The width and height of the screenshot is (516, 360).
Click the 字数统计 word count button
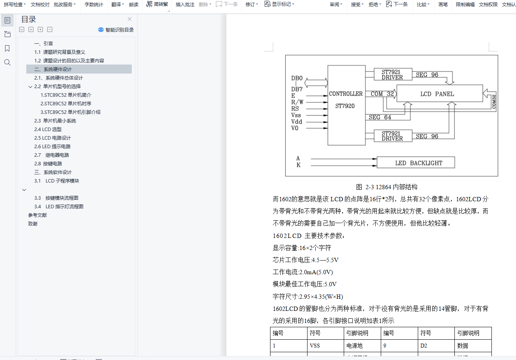coord(94,5)
